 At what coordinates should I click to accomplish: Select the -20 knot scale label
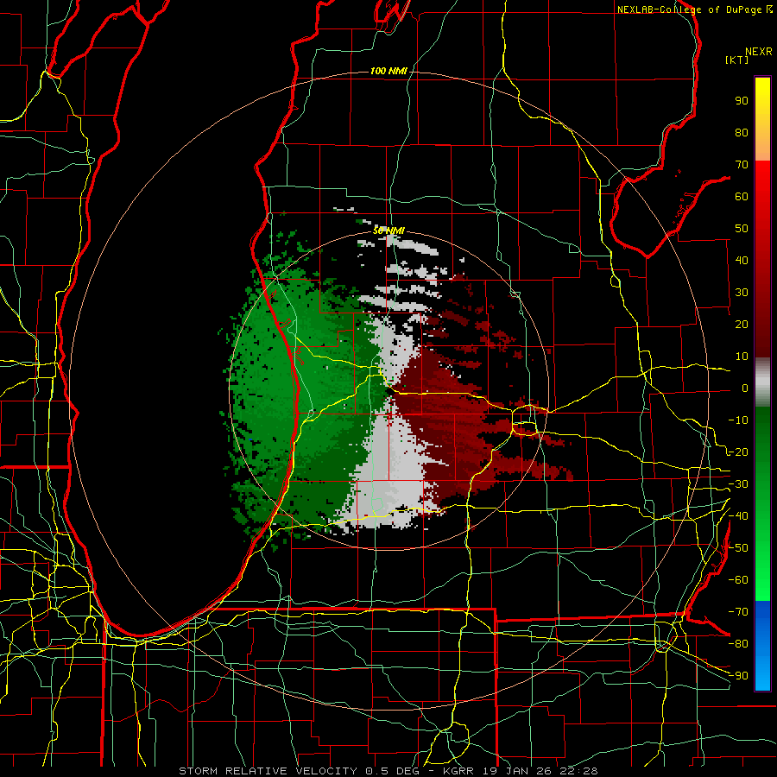738,452
